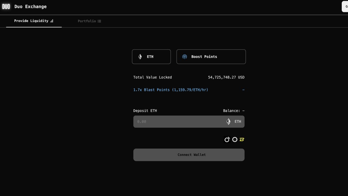
Task: Click the Balance label
Action: click(234, 111)
